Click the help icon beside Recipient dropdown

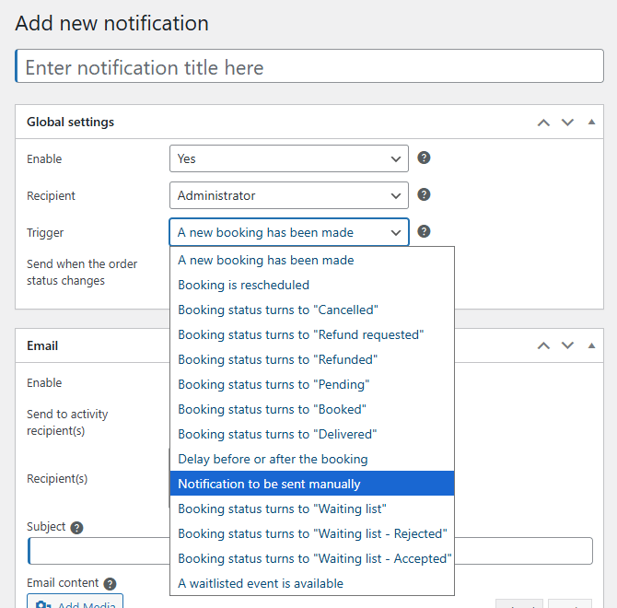point(424,194)
